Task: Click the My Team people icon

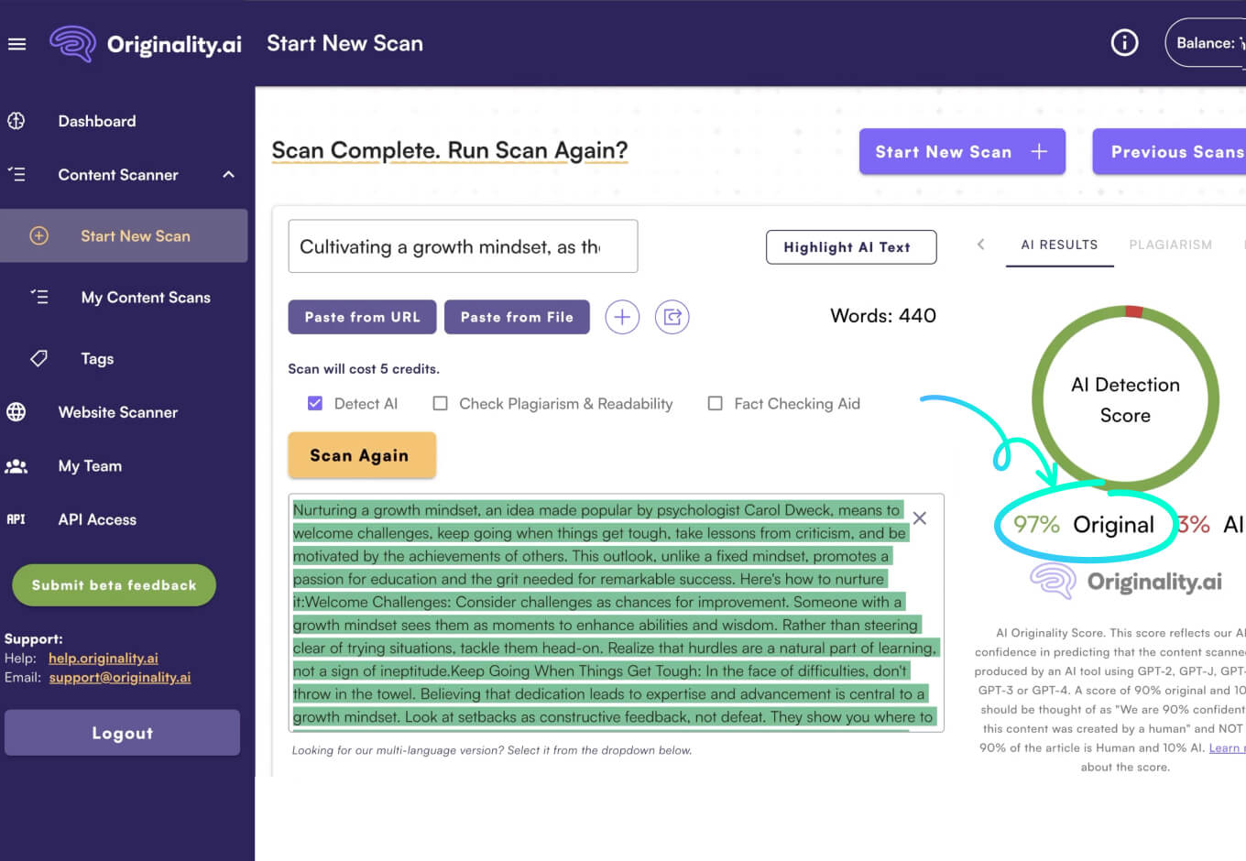Action: pyautogui.click(x=16, y=466)
